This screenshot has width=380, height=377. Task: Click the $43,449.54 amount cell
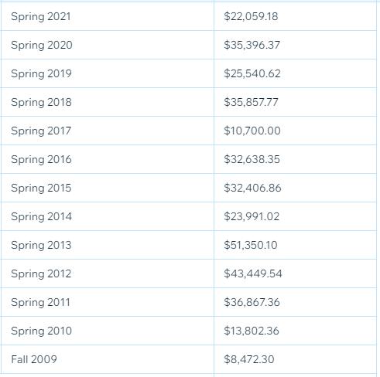[x=296, y=273]
